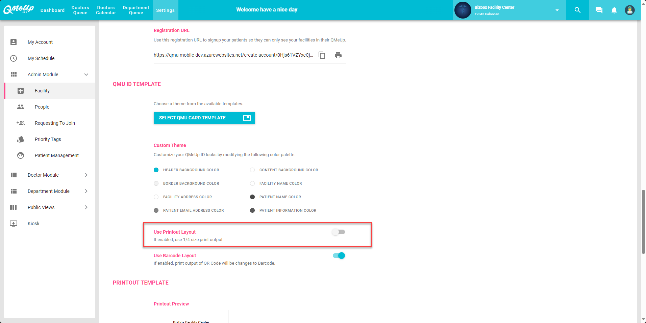Open Patient Management in the sidebar
Image resolution: width=646 pixels, height=323 pixels.
[56, 155]
